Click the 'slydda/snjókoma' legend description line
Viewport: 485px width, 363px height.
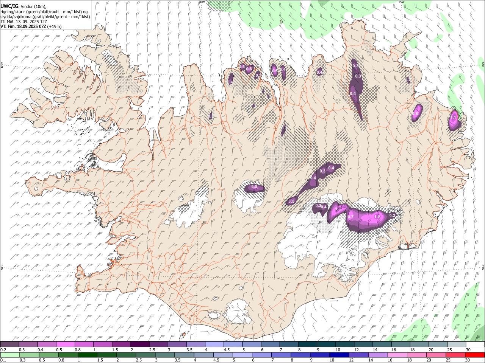click(x=45, y=17)
